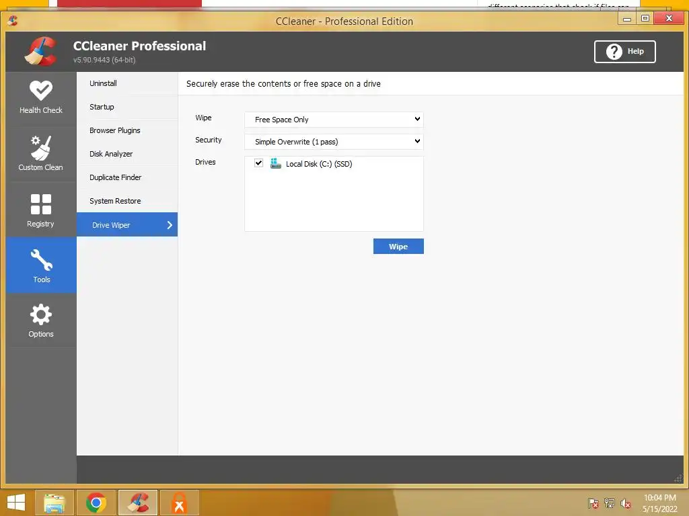Click the network tray icon
Image resolution: width=689 pixels, height=516 pixels.
click(610, 503)
